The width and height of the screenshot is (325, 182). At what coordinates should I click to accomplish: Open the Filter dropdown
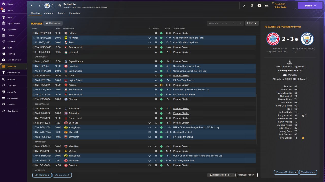click(x=252, y=23)
